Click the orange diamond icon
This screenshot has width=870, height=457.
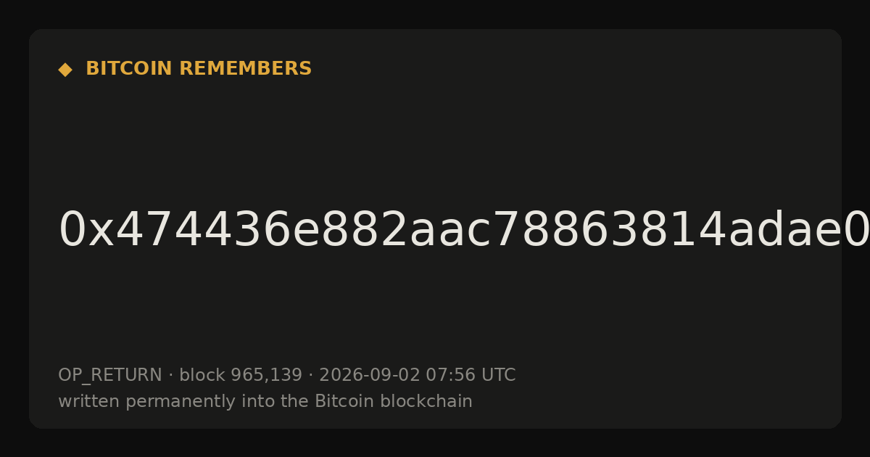pos(65,70)
